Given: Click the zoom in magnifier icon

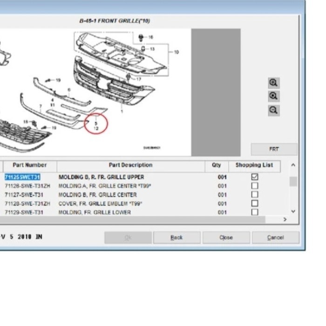Looking at the screenshot, I should 273,83.
